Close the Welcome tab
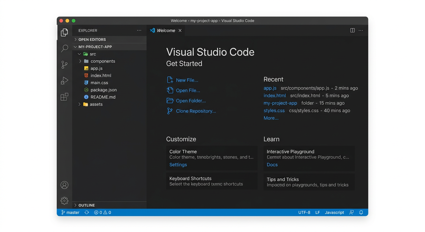The image size is (425, 232). (180, 31)
